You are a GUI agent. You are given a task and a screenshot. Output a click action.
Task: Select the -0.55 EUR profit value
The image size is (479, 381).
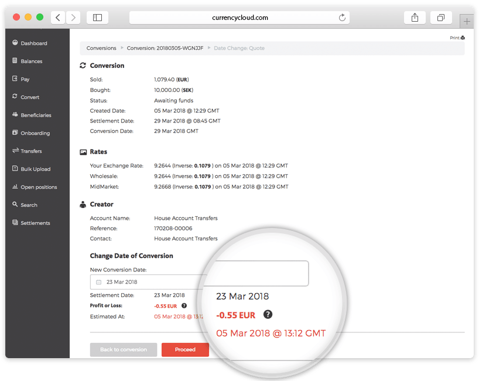click(x=166, y=306)
